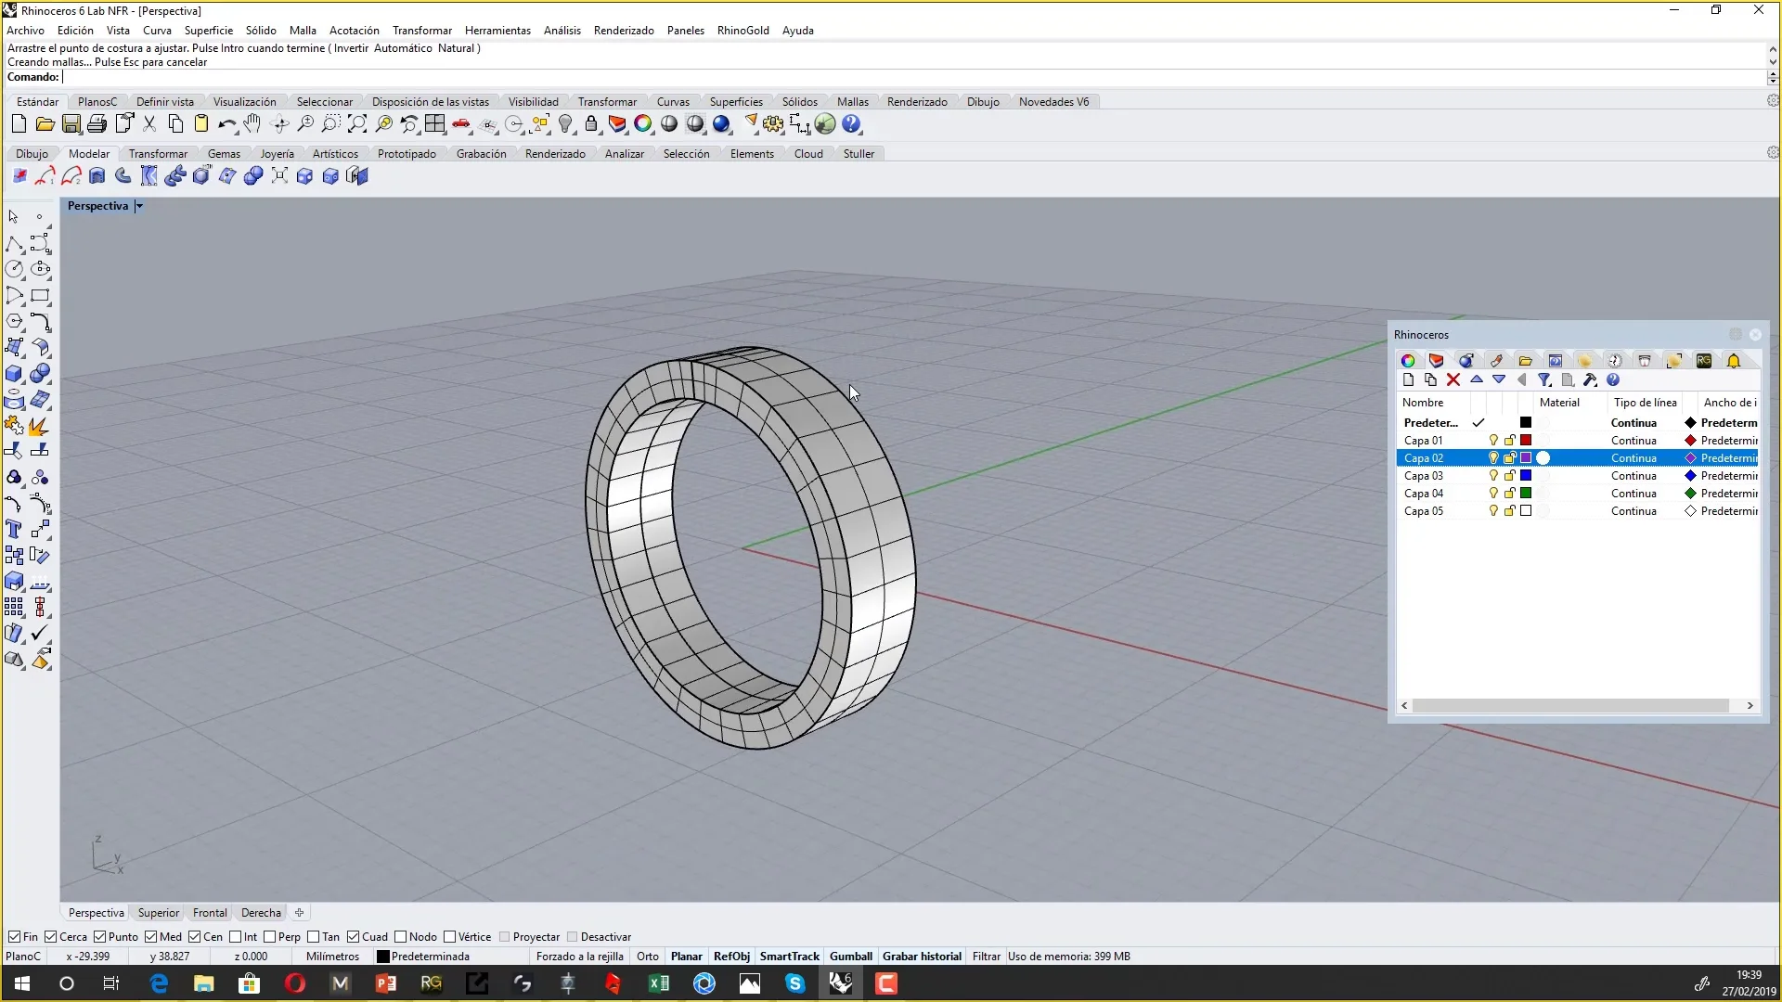Viewport: 1782px width, 1002px height.
Task: Disable the Cerca osnap checkbox
Action: (x=51, y=937)
